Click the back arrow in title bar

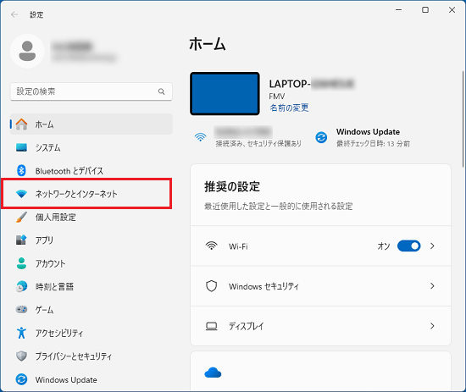click(14, 14)
